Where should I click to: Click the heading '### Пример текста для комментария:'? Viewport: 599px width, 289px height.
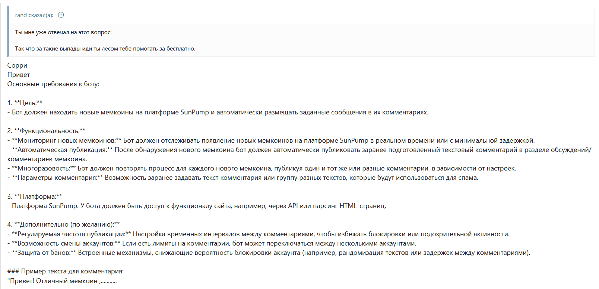pyautogui.click(x=66, y=271)
